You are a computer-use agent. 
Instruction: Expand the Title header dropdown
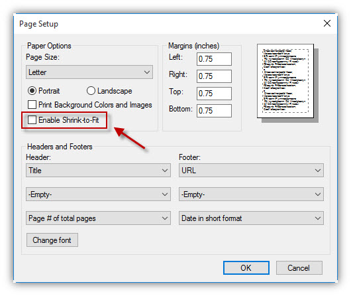coord(98,171)
